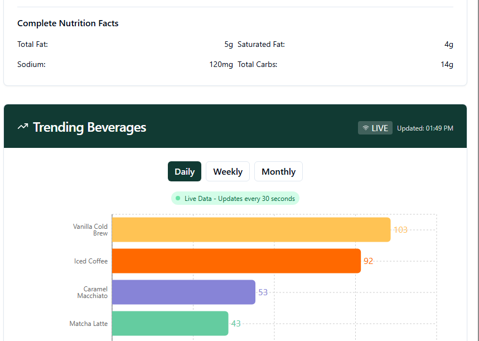The image size is (479, 341).
Task: Select the yellow Vanilla Cold Brew bar
Action: pyautogui.click(x=251, y=230)
